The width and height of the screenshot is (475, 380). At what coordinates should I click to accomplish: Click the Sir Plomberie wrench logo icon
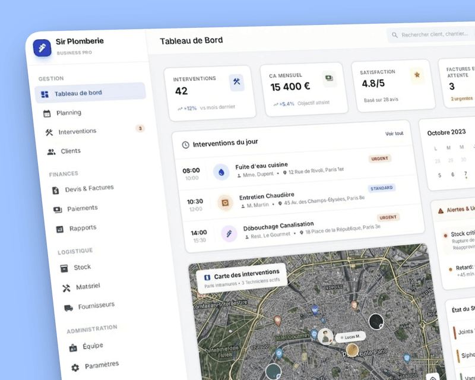(42, 48)
